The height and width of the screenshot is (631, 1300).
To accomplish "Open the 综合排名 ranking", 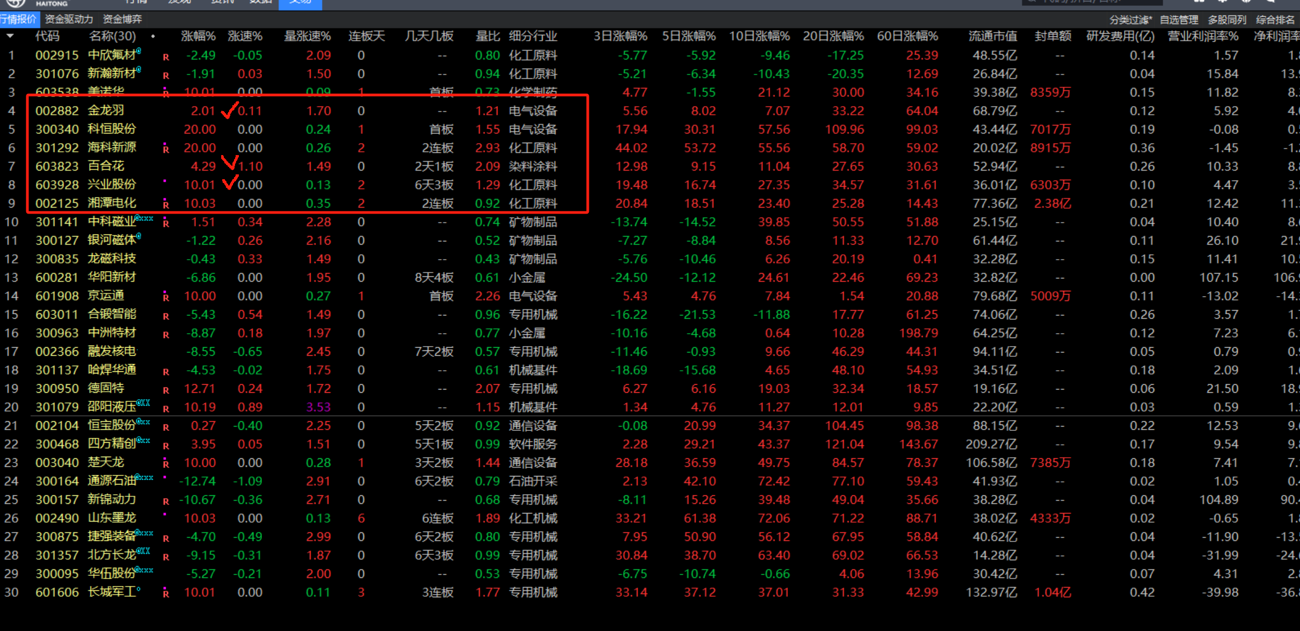I will click(x=1275, y=20).
